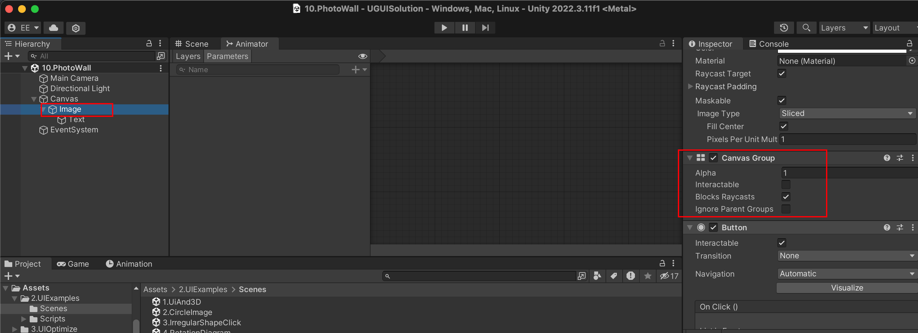Click the Visualize button
918x333 pixels.
click(847, 288)
